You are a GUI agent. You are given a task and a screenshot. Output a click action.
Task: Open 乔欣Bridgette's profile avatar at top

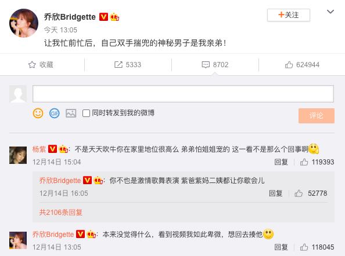point(24,23)
